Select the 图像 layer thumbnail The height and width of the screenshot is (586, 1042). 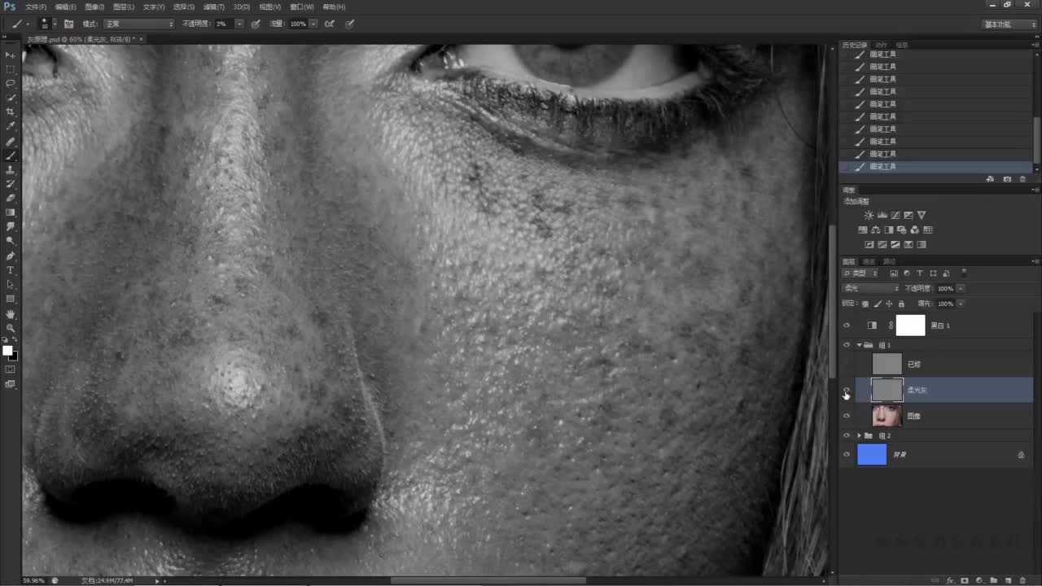pos(887,416)
